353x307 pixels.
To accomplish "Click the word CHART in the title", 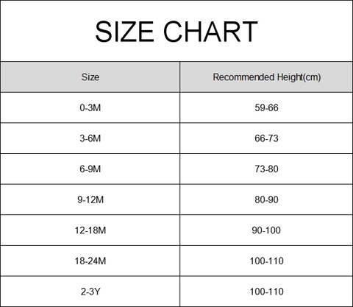I will [x=210, y=32].
